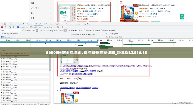Filter requests by XHR type

pyautogui.click(x=41, y=30)
